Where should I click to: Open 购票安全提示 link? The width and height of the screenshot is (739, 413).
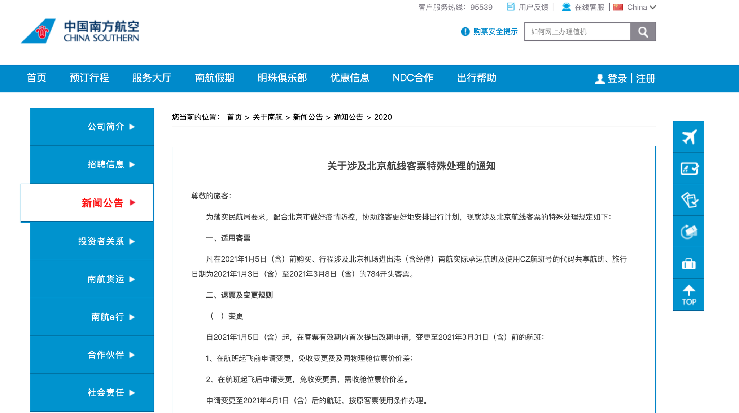pyautogui.click(x=495, y=32)
